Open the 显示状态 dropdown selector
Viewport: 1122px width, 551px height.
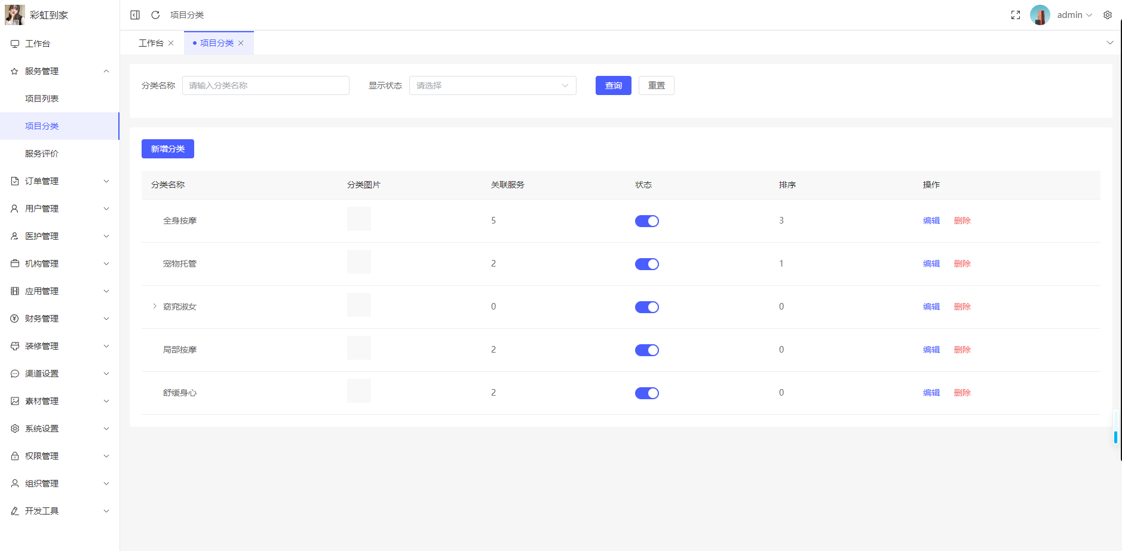[492, 85]
